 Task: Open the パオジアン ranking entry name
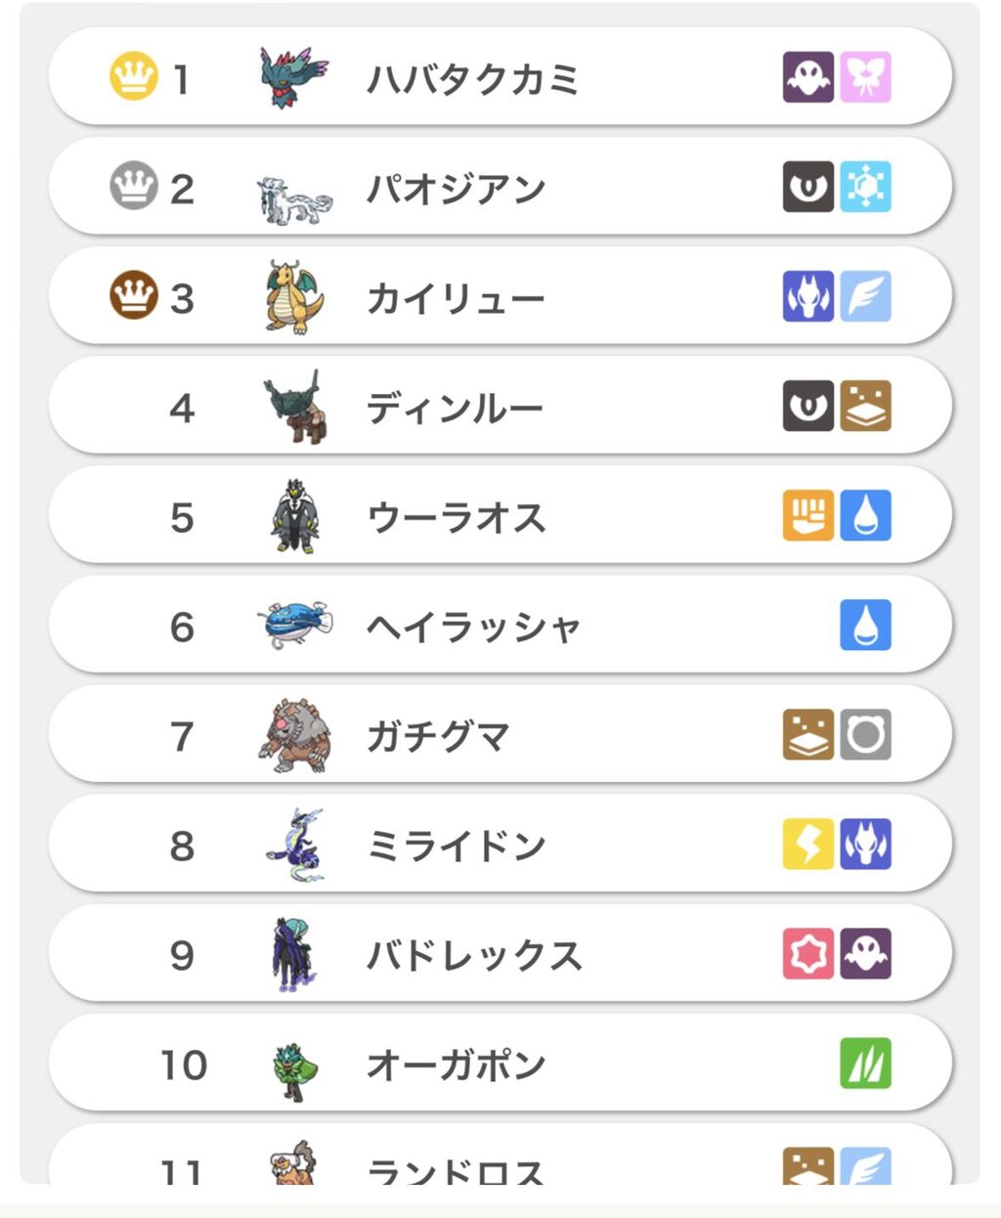457,189
